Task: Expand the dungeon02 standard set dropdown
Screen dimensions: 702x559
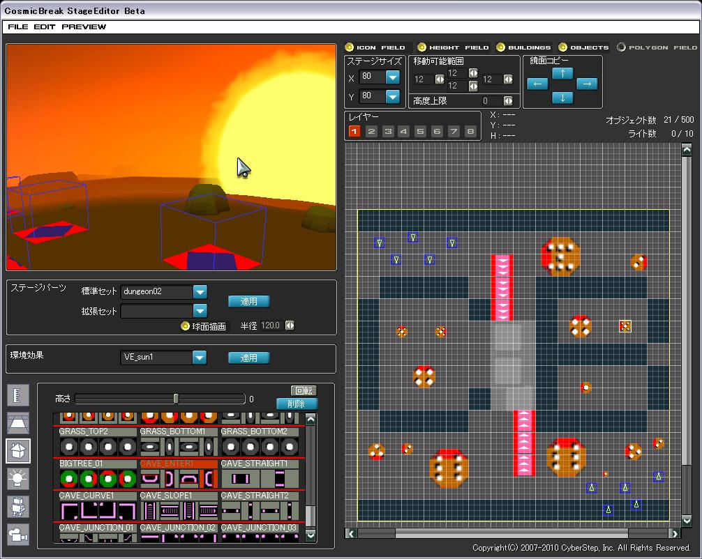Action: tap(200, 292)
